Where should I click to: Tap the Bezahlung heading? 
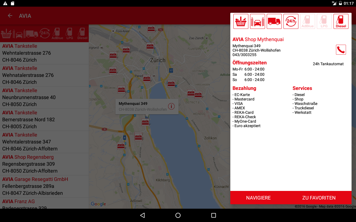[244, 88]
